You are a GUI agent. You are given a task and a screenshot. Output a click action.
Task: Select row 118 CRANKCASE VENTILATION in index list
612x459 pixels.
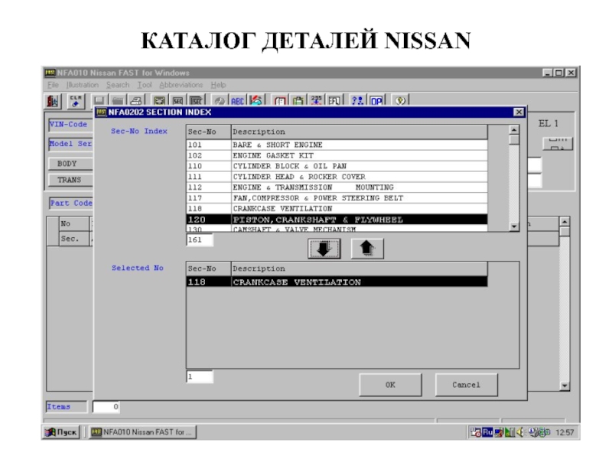point(337,208)
